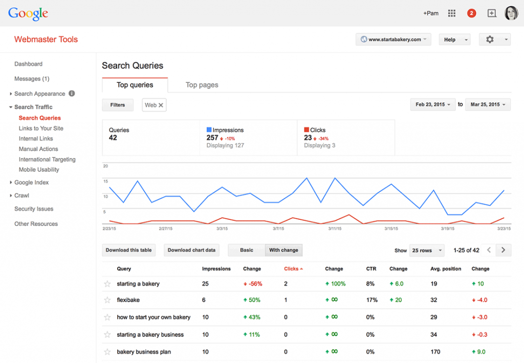The height and width of the screenshot is (363, 524).
Task: Open Dashboard in the sidebar
Action: tap(29, 64)
